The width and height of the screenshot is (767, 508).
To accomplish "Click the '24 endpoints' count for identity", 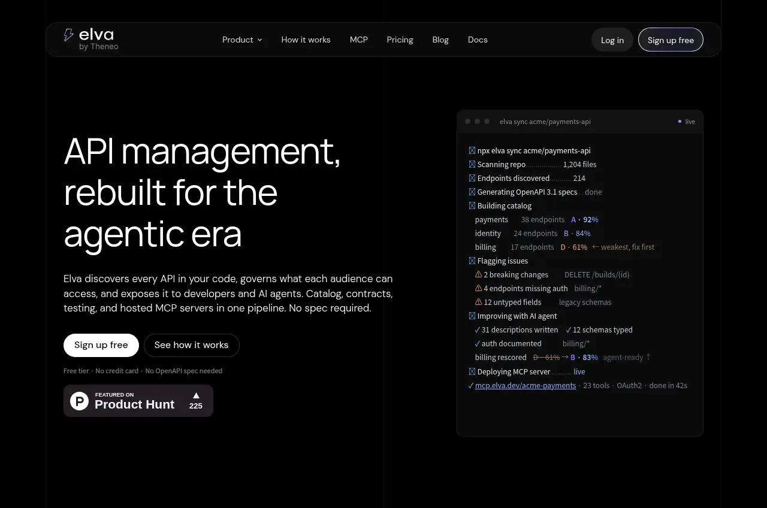I will coord(536,234).
